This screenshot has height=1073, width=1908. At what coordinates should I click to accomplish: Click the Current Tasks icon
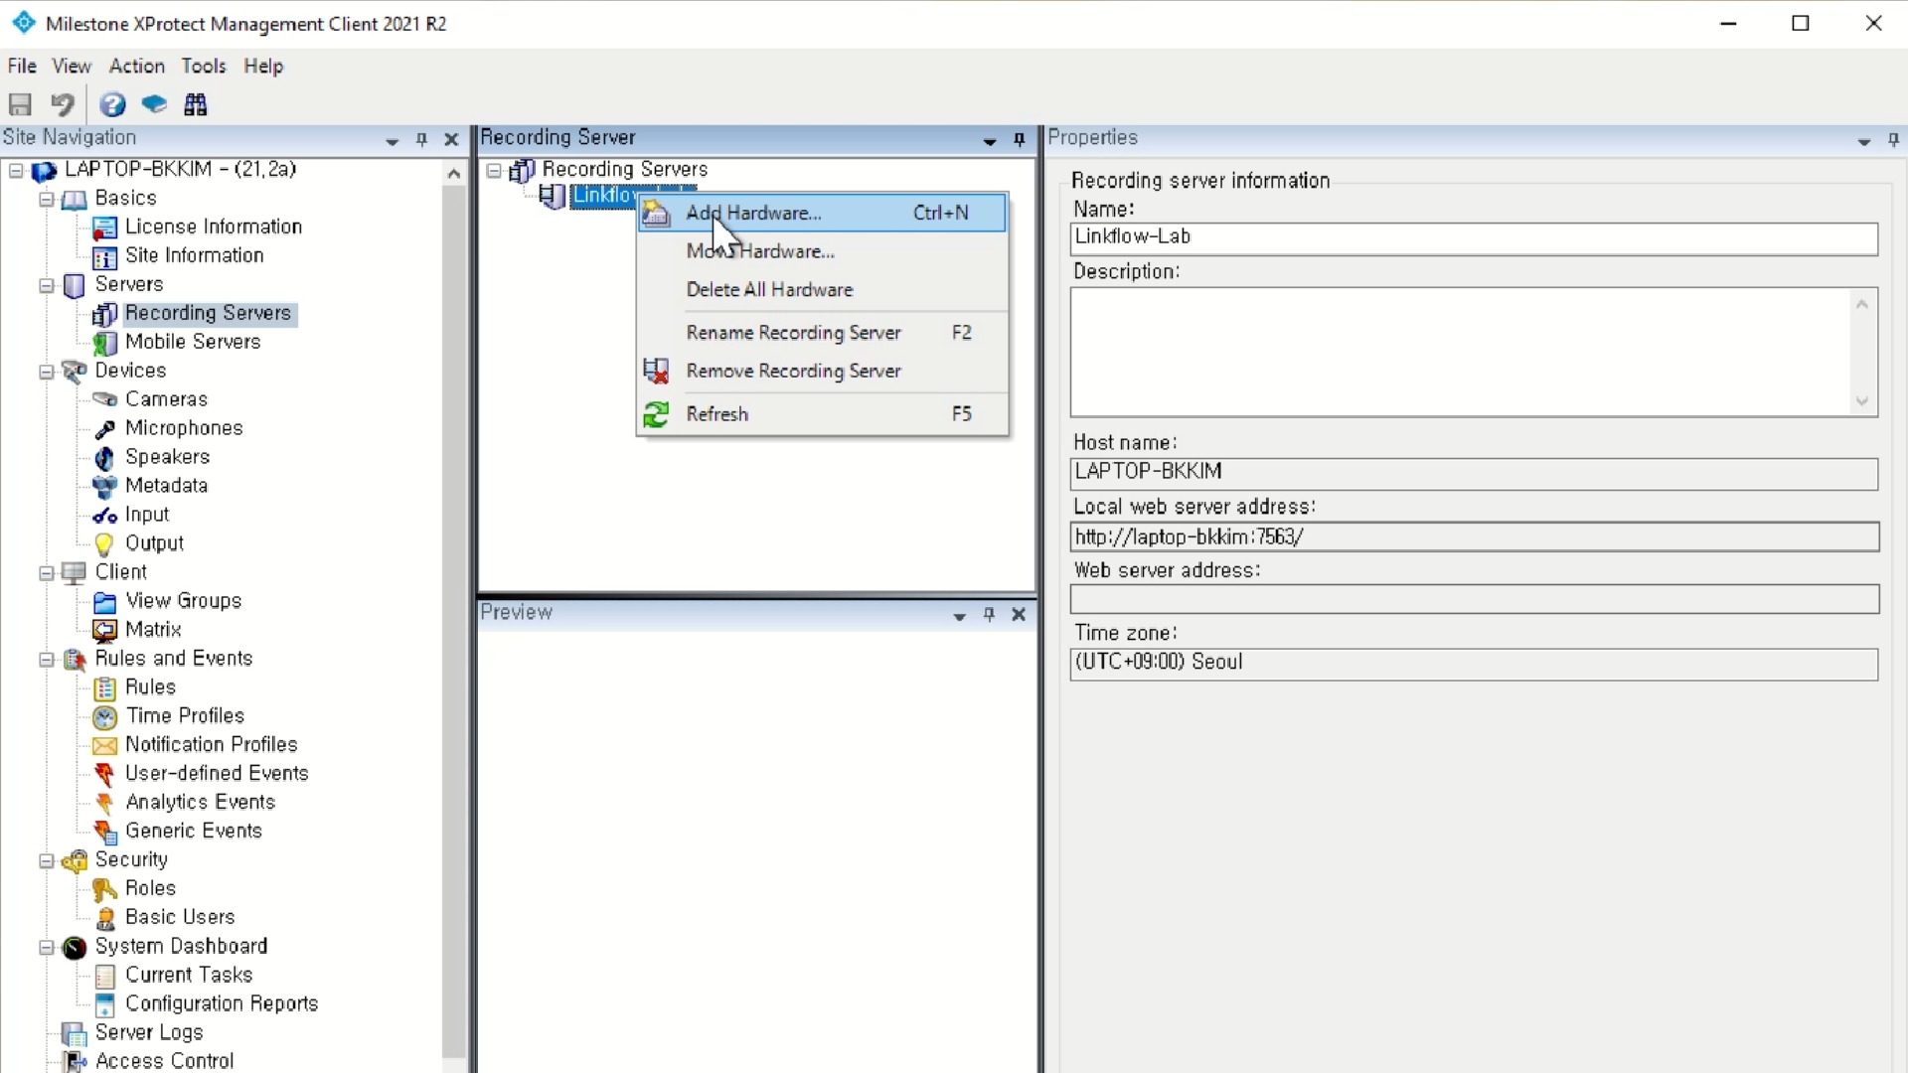click(104, 977)
